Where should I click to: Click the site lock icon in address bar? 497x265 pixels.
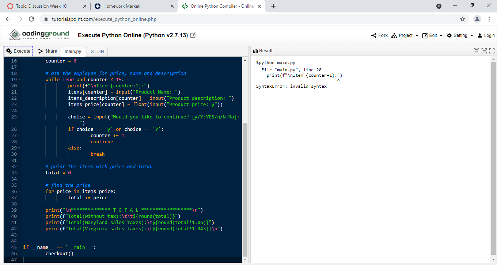[x=46, y=19]
